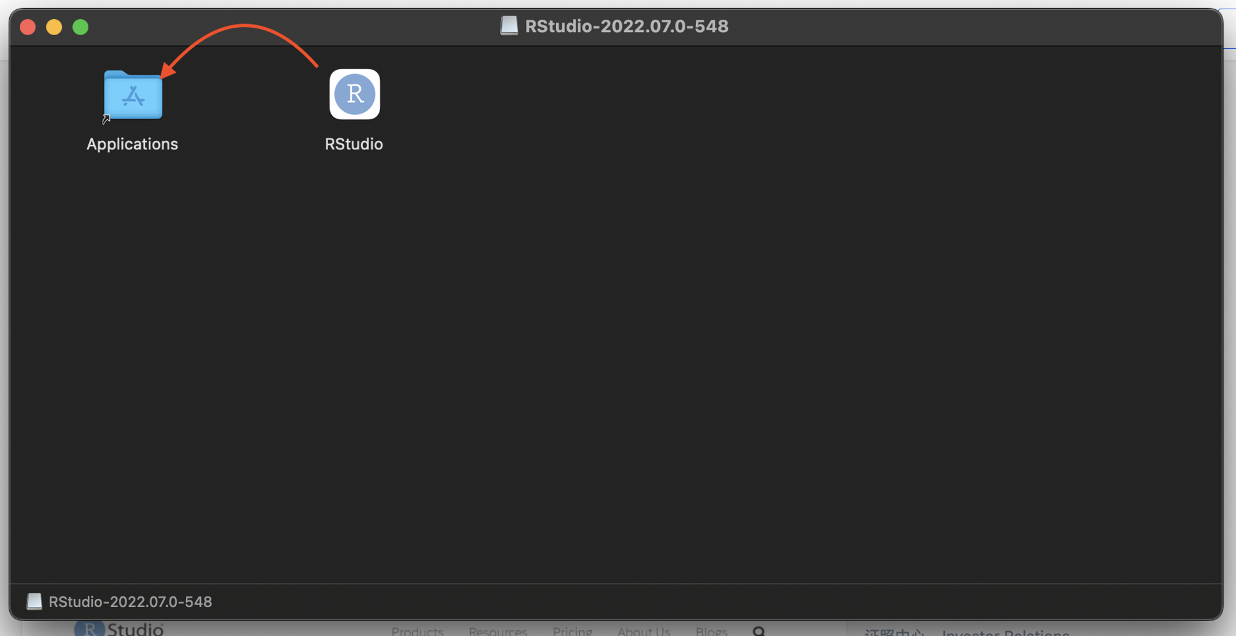Viewport: 1236px width, 636px height.
Task: Minimize the window with the yellow button
Action: pyautogui.click(x=54, y=27)
